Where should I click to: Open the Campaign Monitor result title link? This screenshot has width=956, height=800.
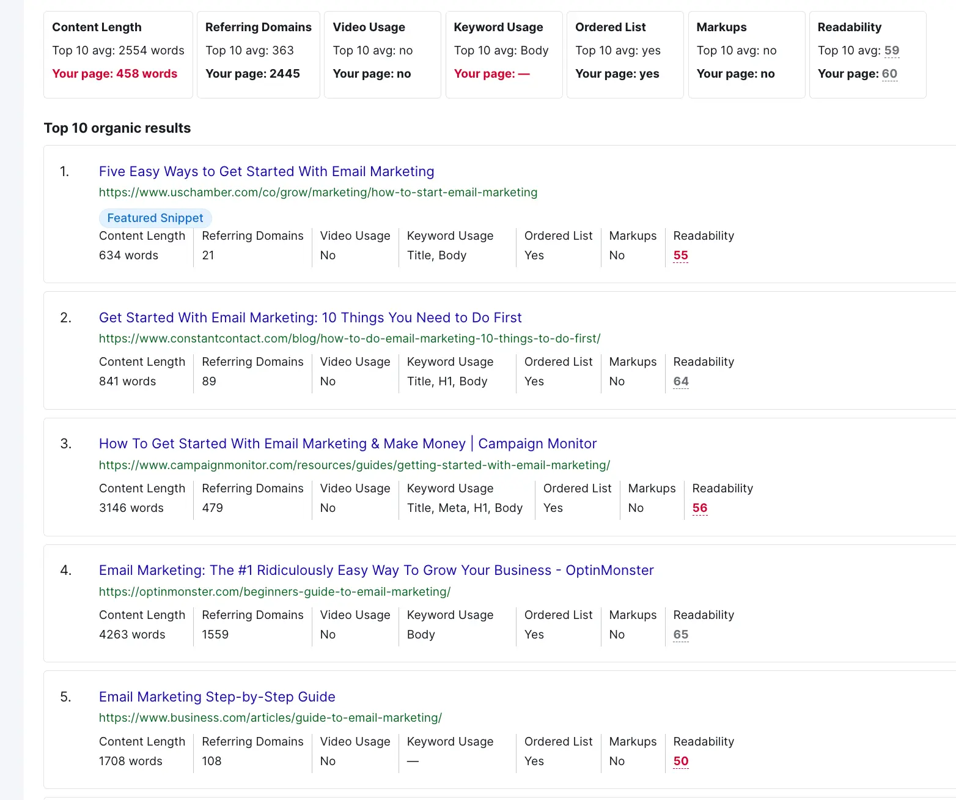pyautogui.click(x=347, y=444)
